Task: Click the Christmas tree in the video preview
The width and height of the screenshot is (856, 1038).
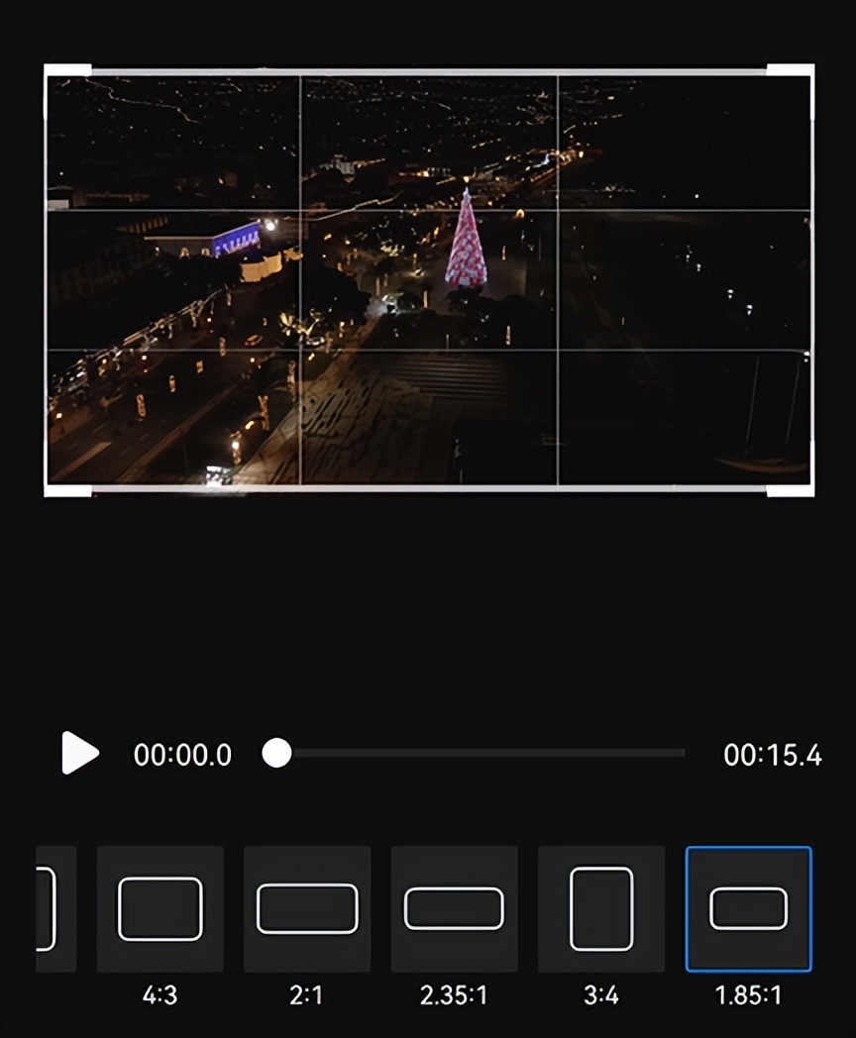Action: click(466, 240)
